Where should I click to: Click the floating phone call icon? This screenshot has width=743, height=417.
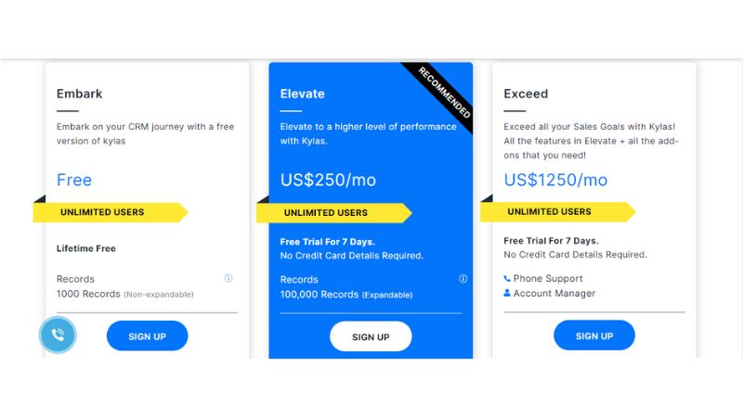pos(58,335)
